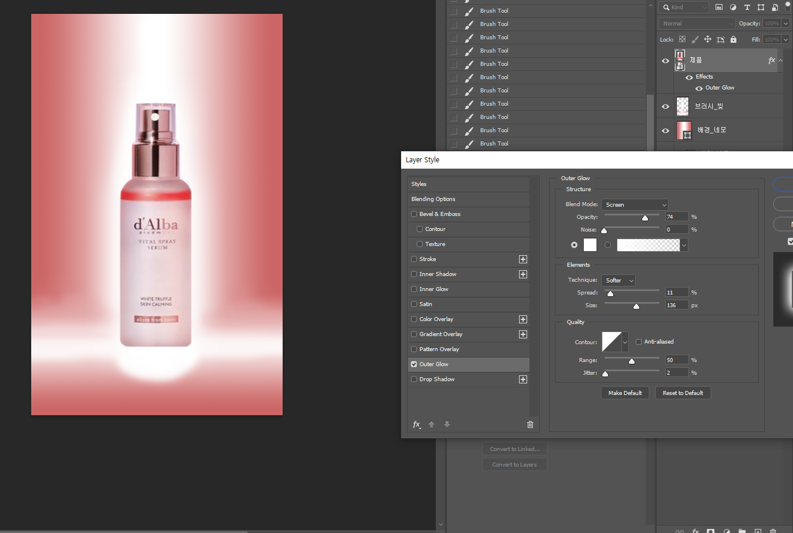
Task: Open the Technique dropdown showing Softer
Action: pyautogui.click(x=618, y=280)
